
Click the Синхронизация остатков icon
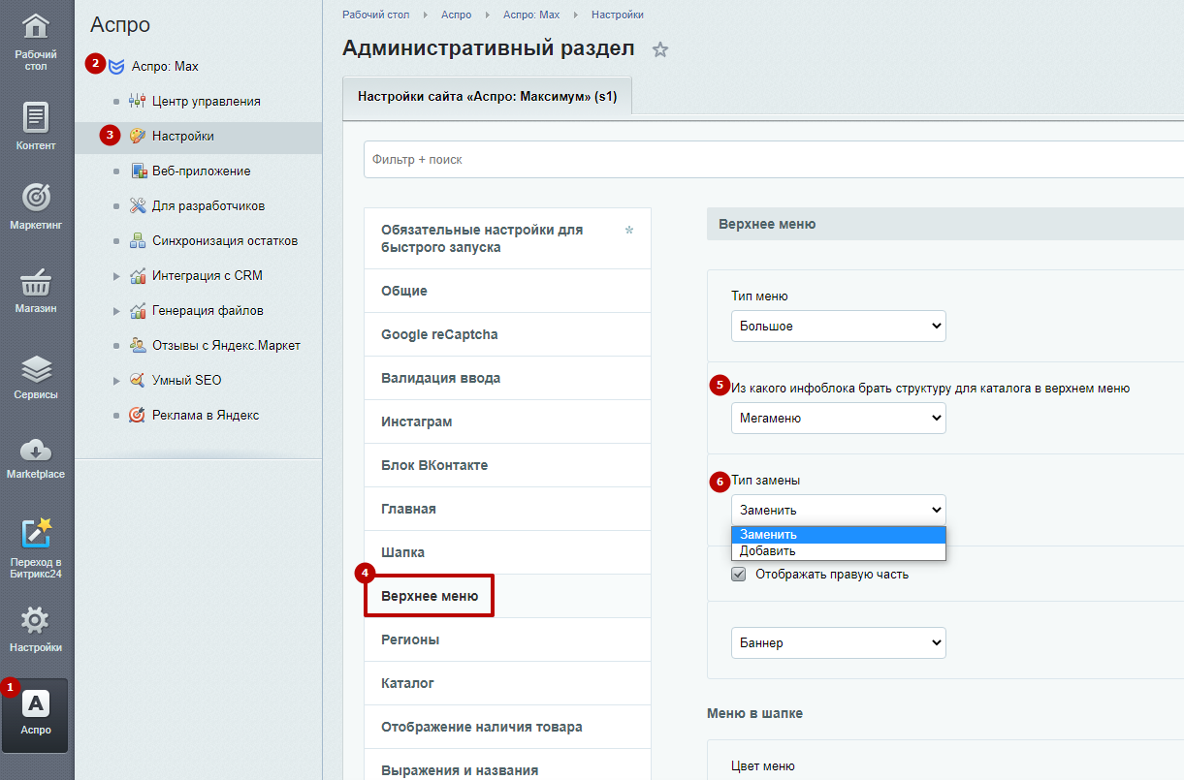tap(137, 240)
